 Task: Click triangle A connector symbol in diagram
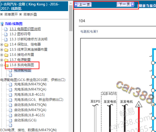139,104
